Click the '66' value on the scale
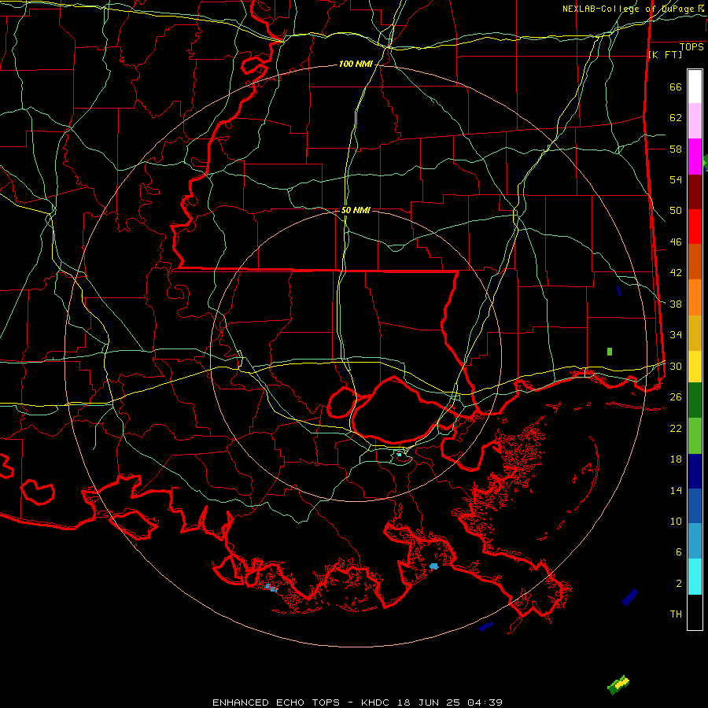The height and width of the screenshot is (708, 708). pos(676,87)
